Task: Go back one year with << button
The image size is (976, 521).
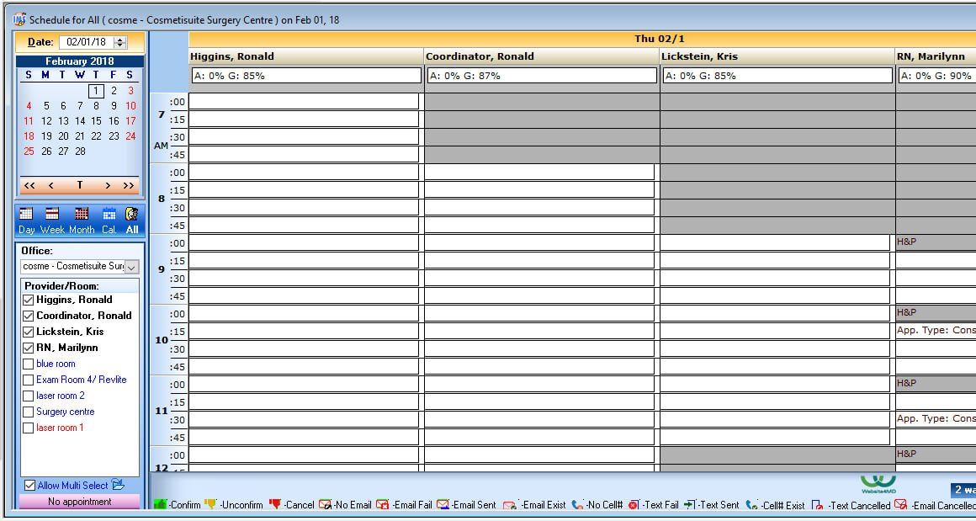Action: point(29,185)
